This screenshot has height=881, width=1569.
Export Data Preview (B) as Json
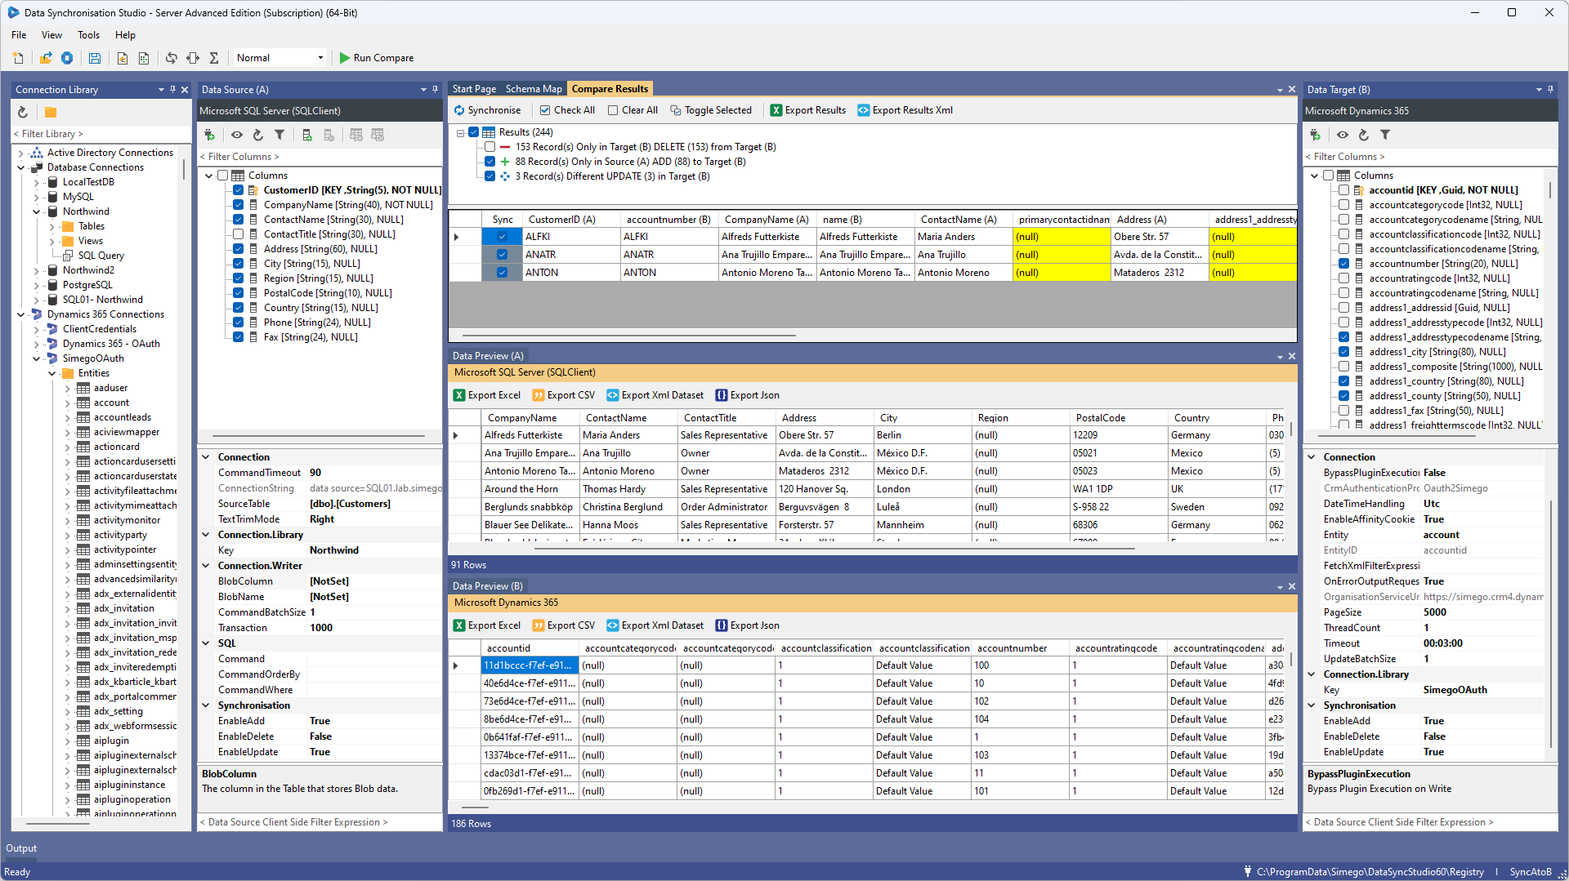point(748,625)
